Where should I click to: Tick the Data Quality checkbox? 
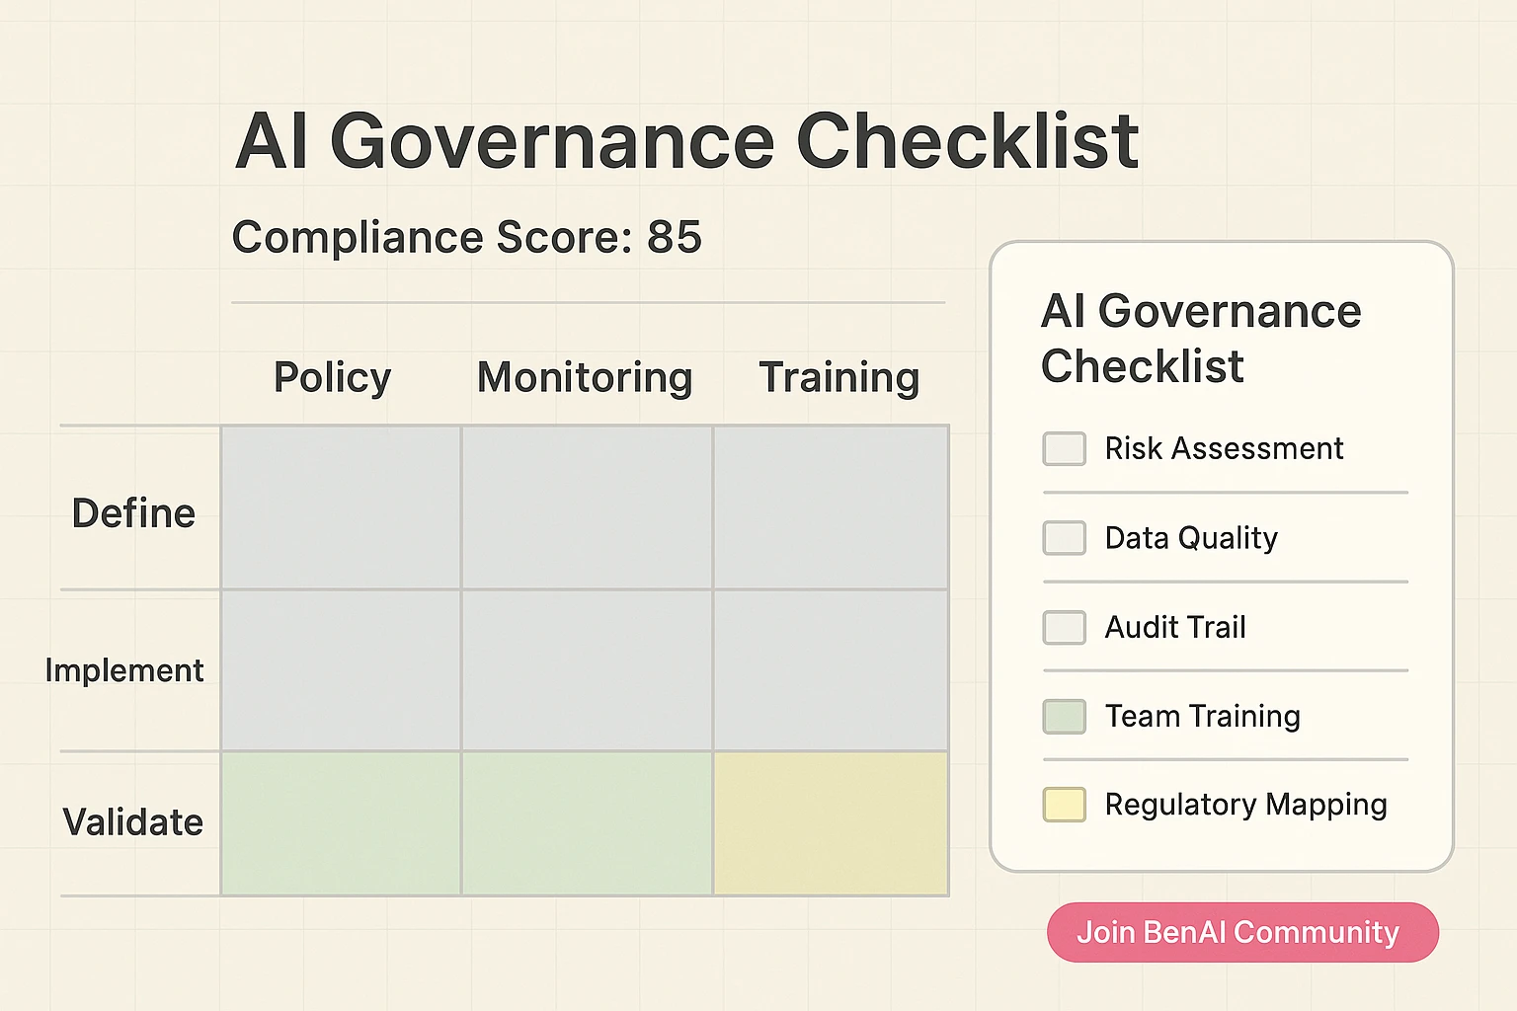tap(1064, 538)
